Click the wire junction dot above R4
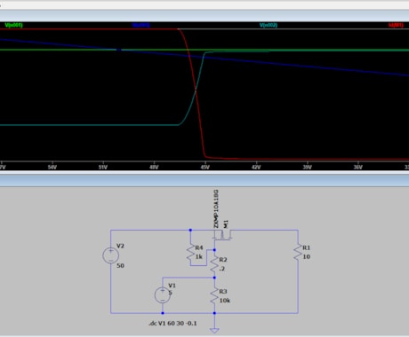Viewport: 409px width, 337px height. click(x=190, y=230)
